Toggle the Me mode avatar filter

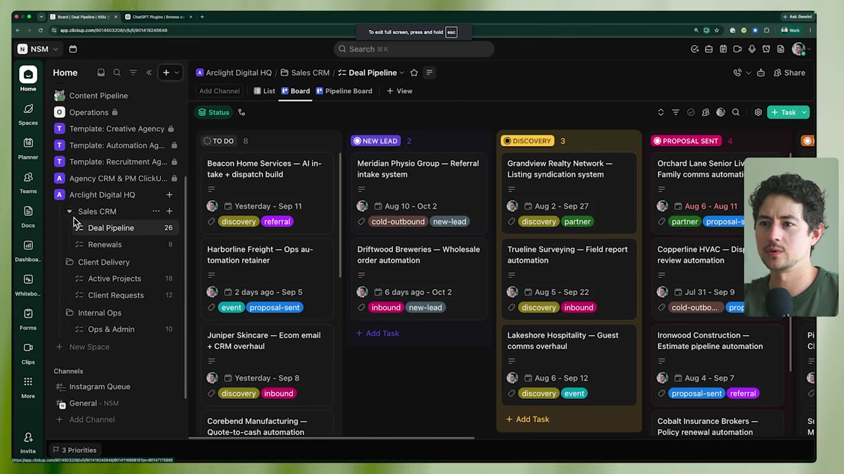(721, 113)
